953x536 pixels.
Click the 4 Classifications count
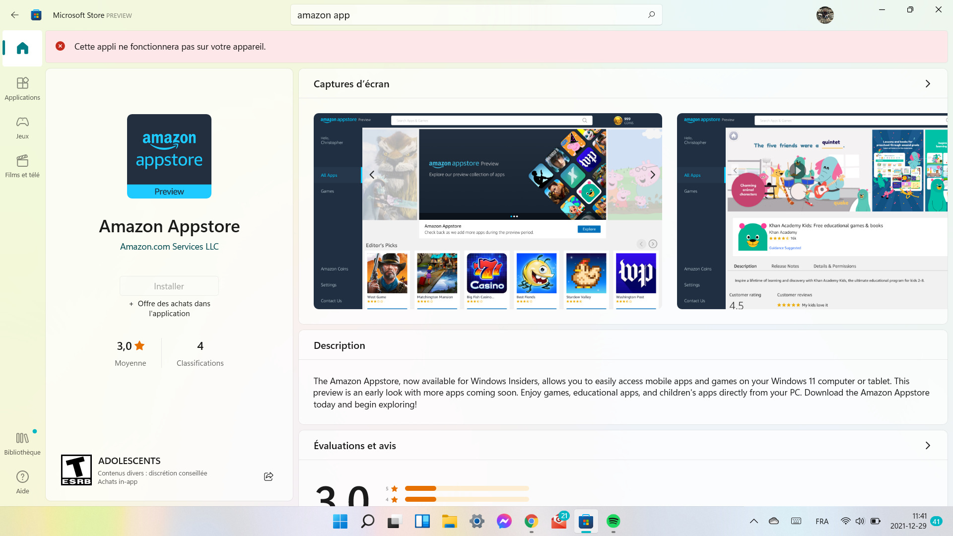pyautogui.click(x=200, y=353)
